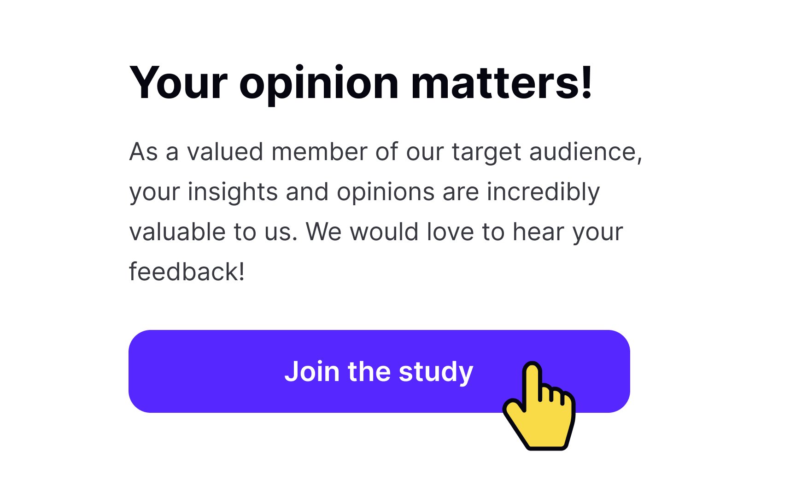
Task: Click the 'Join the study' button label text
Action: pos(379,372)
